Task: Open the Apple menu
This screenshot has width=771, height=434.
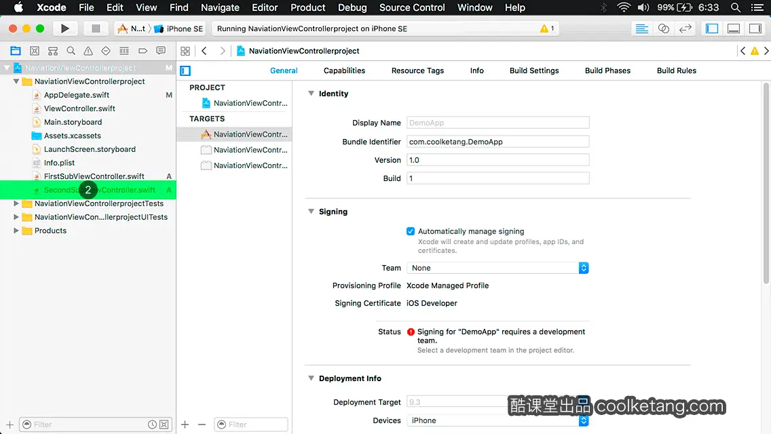Action: tap(18, 7)
